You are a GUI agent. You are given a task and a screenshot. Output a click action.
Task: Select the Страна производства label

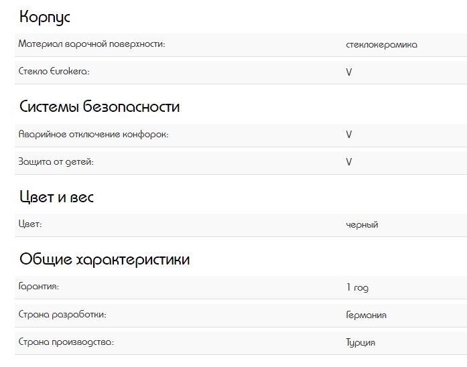[66, 342]
